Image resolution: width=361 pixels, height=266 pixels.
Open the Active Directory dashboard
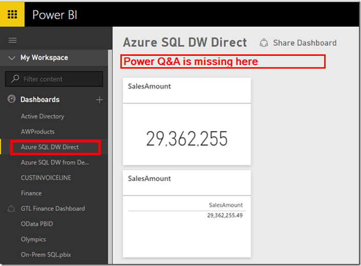coord(43,116)
